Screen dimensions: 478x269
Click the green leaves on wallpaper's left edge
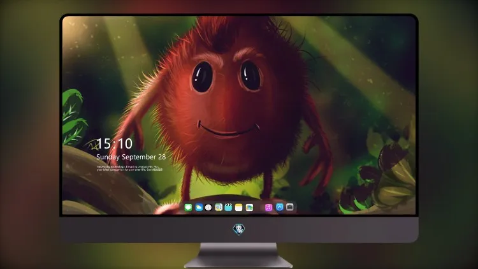point(73,117)
